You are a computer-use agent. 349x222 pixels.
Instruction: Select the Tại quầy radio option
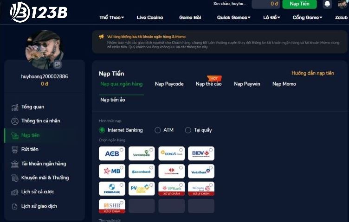(198, 130)
